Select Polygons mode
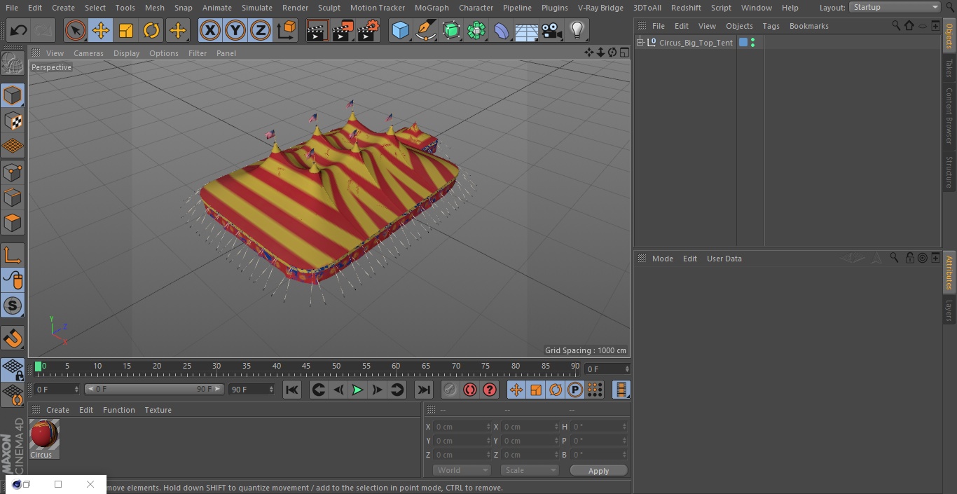The height and width of the screenshot is (494, 957). [13, 224]
